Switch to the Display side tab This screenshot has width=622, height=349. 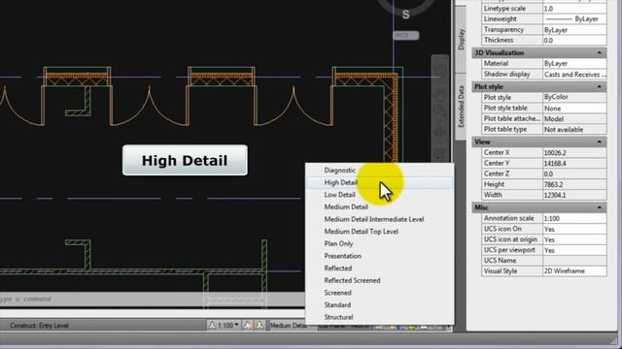461,39
